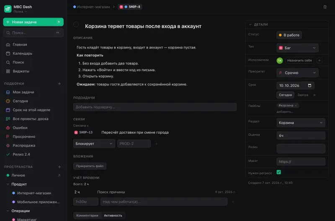The height and width of the screenshot is (221, 335).
Task: Click the Мои задачи inbox icon
Action: 8,92
